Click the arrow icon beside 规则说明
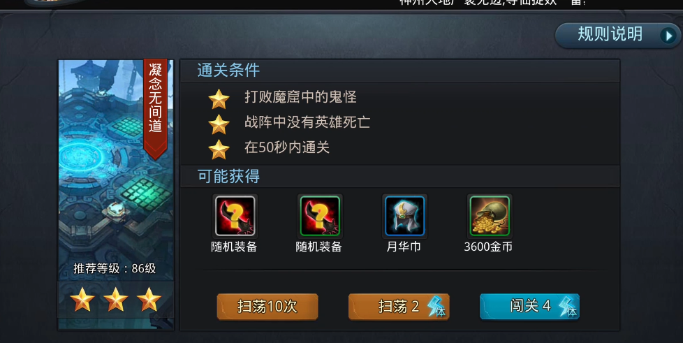 (668, 36)
